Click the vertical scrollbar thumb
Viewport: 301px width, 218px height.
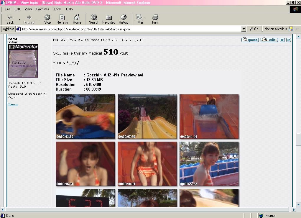click(299, 140)
